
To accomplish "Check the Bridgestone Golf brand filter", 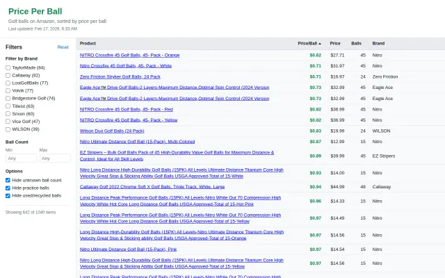I will tap(8, 99).
